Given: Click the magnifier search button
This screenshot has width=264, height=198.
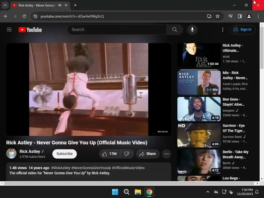Looking at the screenshot, I should (175, 30).
